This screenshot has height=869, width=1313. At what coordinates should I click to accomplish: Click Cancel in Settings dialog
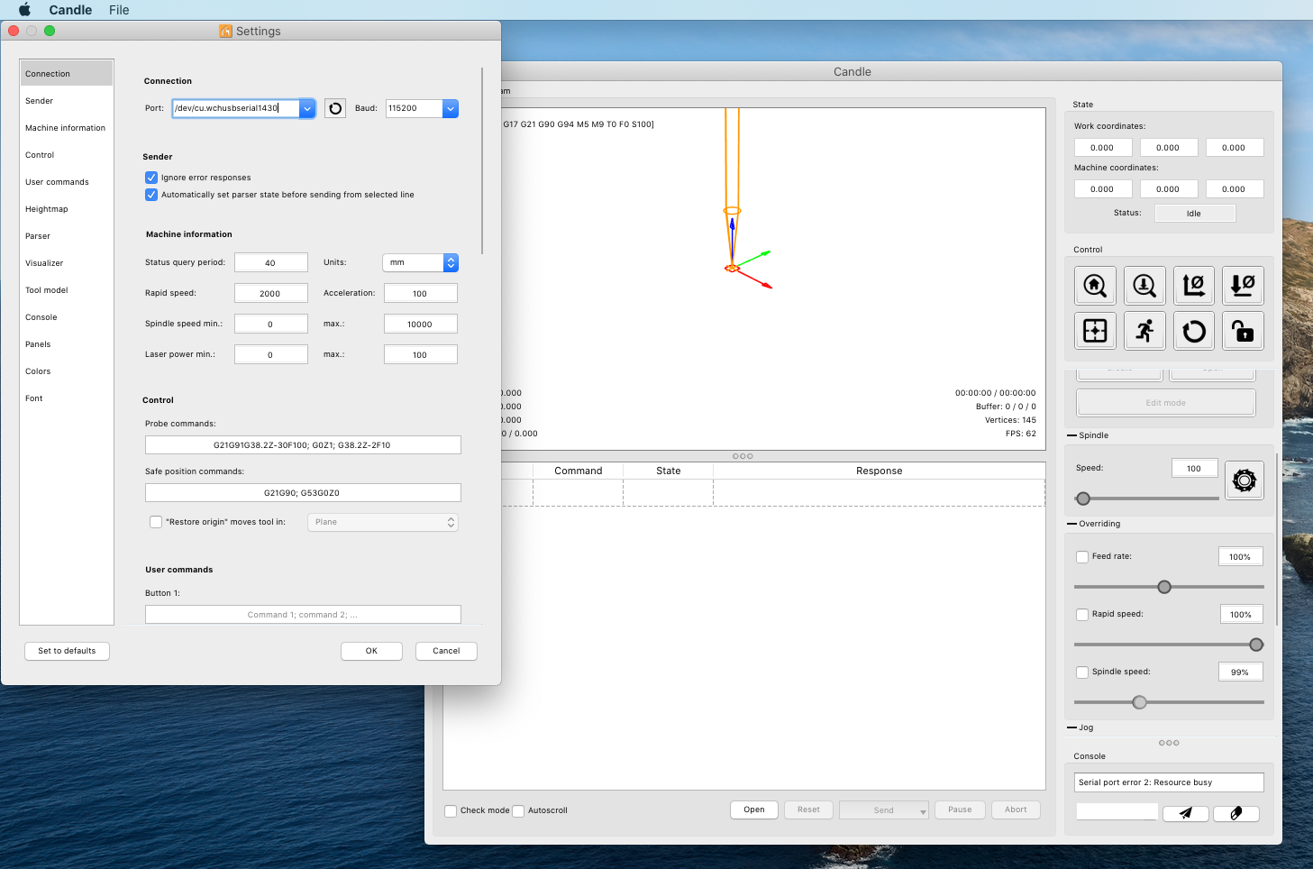click(x=446, y=651)
